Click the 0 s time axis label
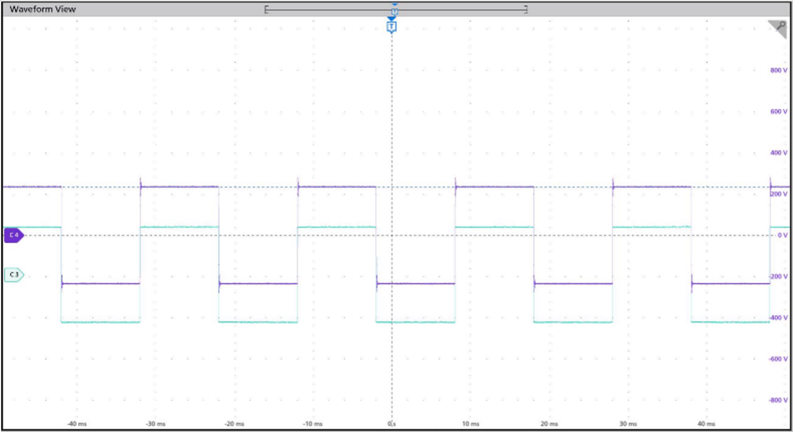 point(392,424)
